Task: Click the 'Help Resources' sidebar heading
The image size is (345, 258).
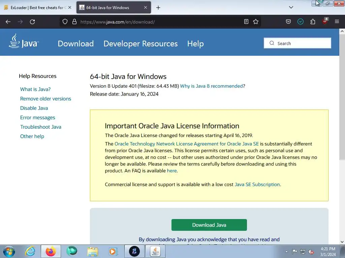Action: pos(38,76)
